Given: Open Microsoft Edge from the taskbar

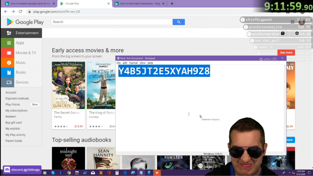Looking at the screenshot, I should tap(125, 173).
